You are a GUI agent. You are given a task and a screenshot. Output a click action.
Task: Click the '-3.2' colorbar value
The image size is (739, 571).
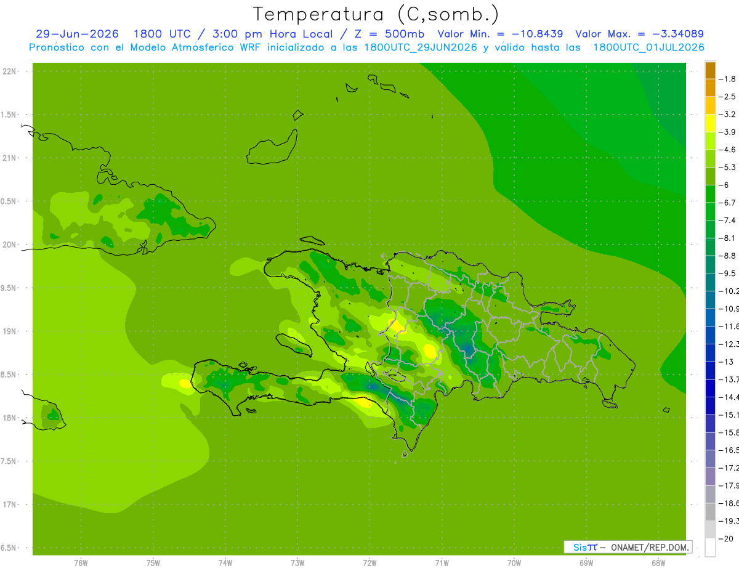[x=728, y=115]
